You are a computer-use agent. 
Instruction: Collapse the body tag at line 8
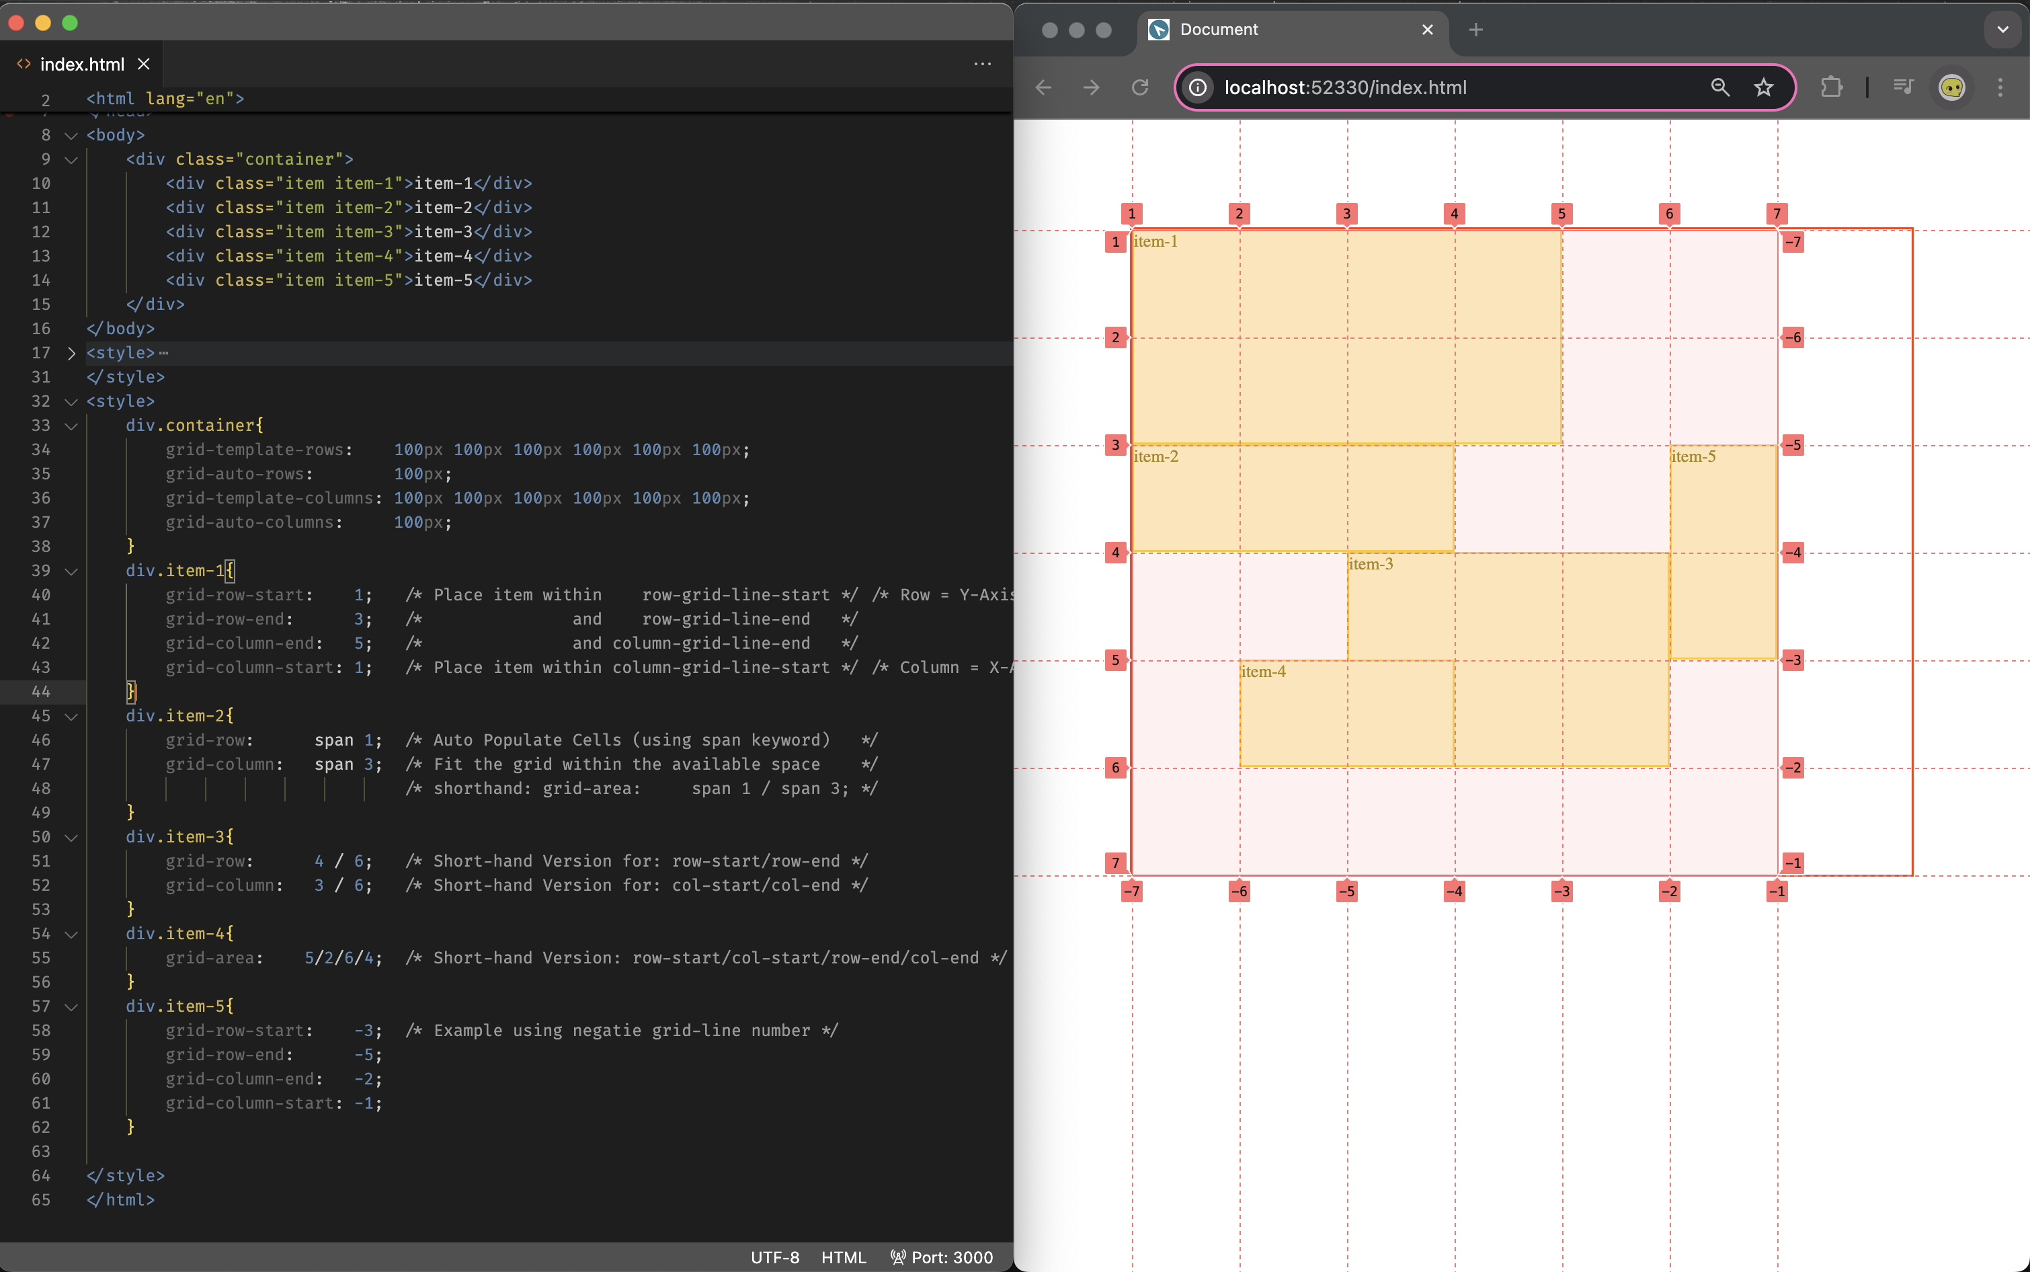71,135
